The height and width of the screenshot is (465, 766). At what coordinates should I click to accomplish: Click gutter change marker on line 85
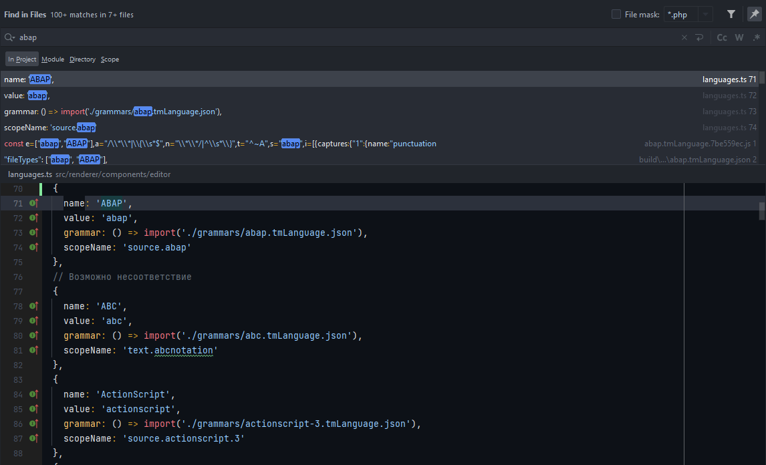coord(33,409)
